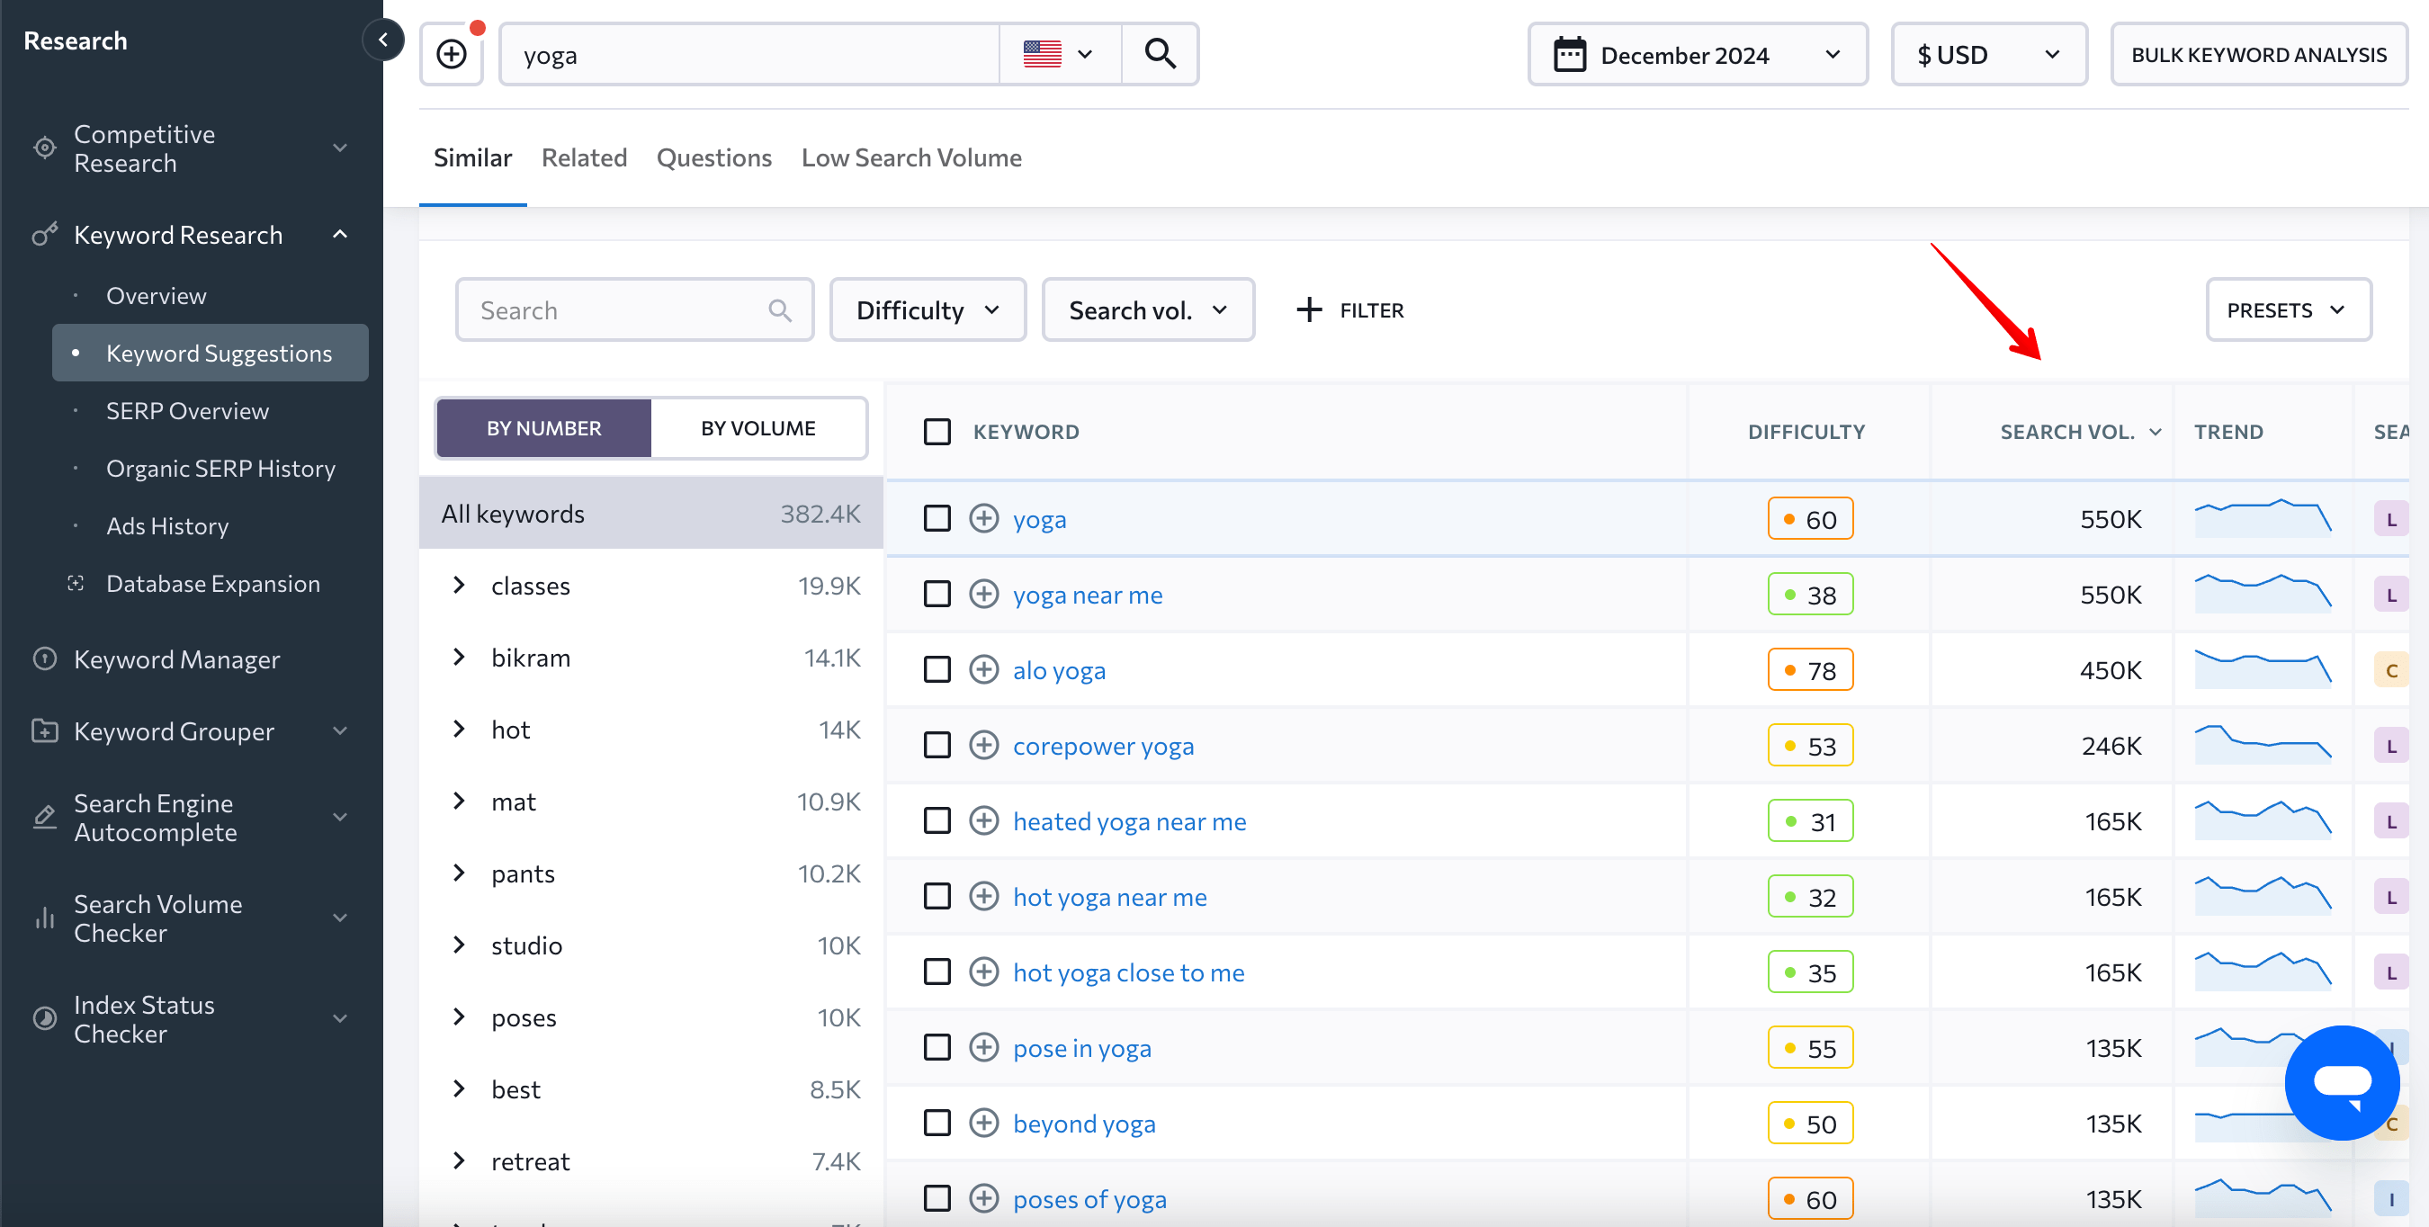Switch to the Related tab
This screenshot has height=1227, width=2429.
(x=584, y=157)
